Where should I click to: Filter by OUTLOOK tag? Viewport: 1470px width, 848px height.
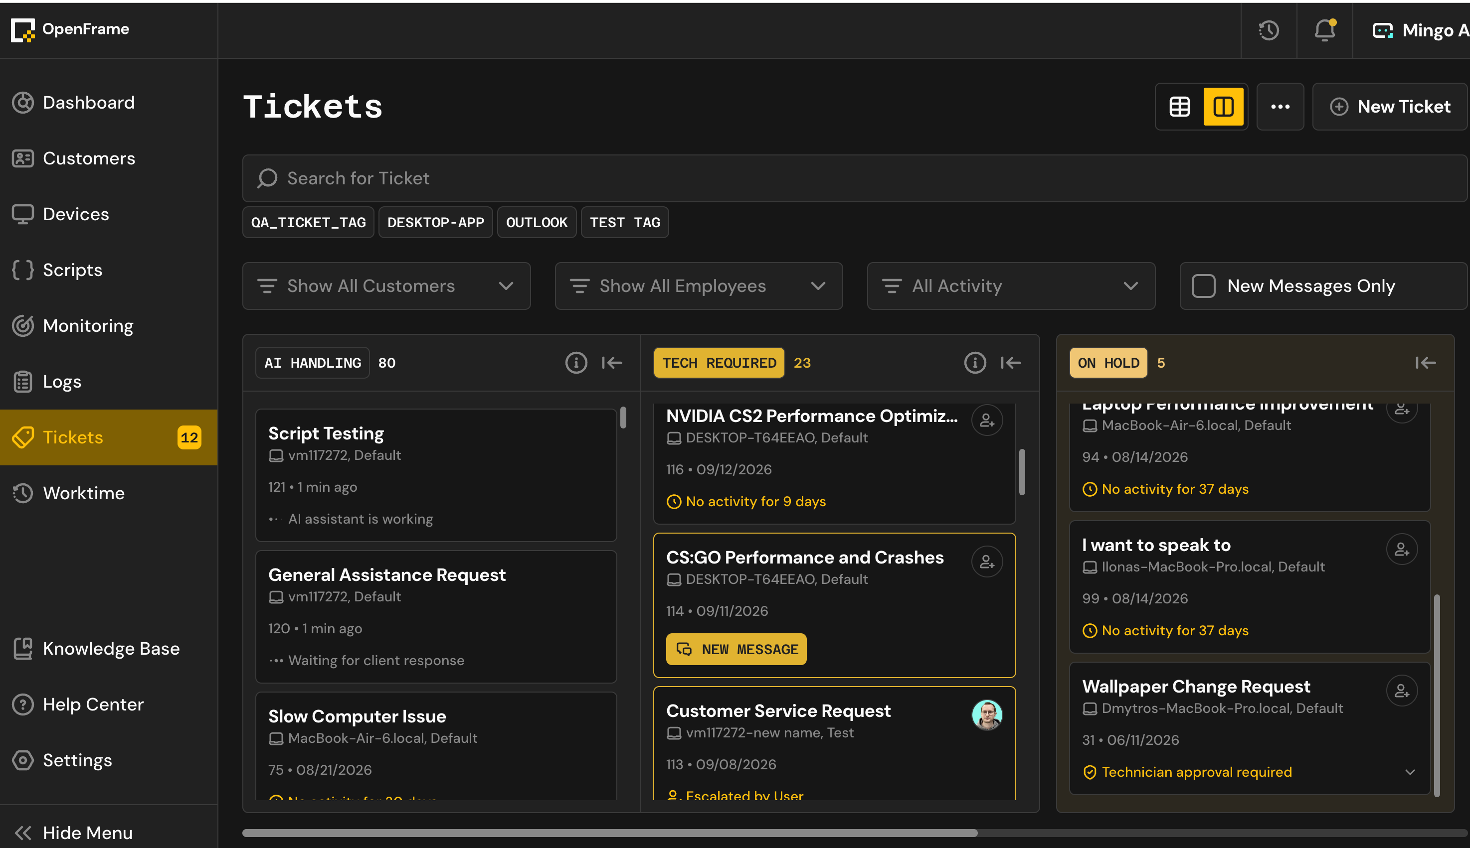[536, 223]
